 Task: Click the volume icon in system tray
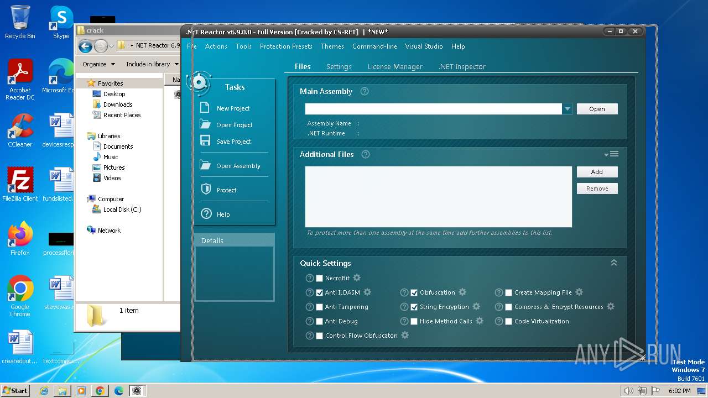pos(628,391)
